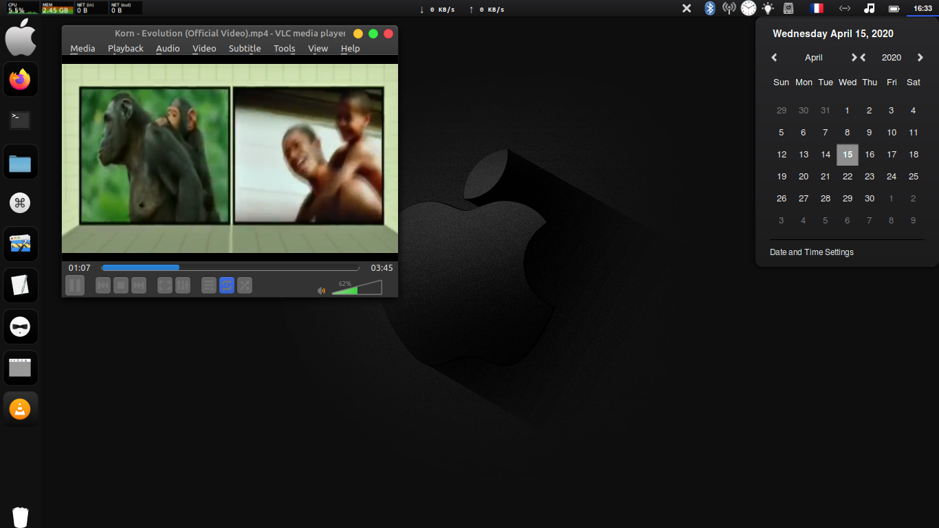Open the Trash at dock bottom
Viewport: 939px width, 528px height.
(21, 516)
